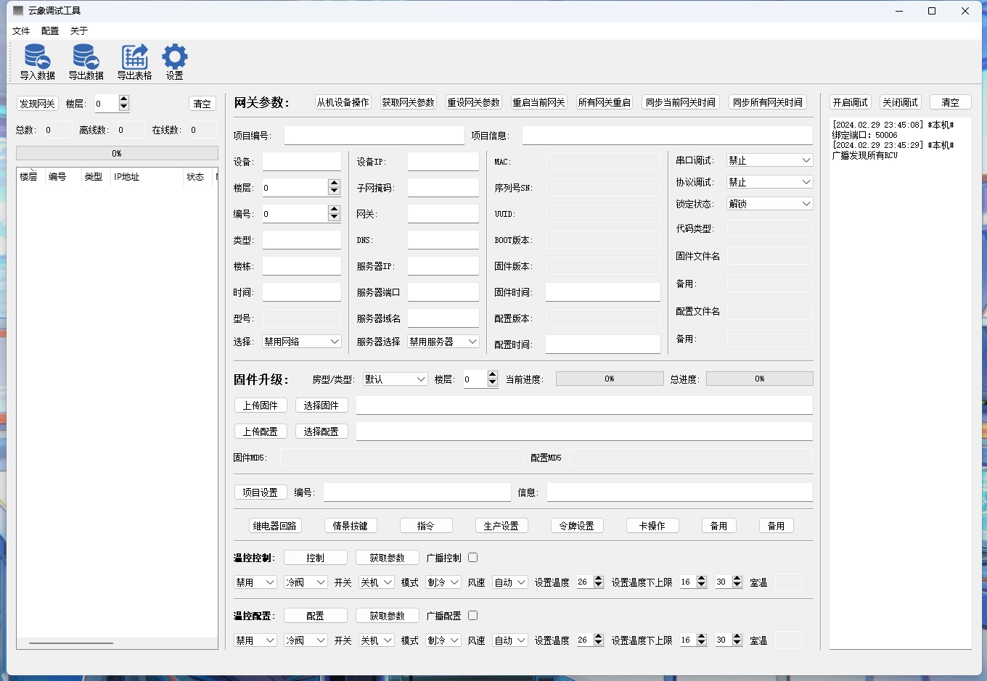Open the 温控控制 风速 自动 dropdown
This screenshot has width=987, height=681.
(510, 582)
